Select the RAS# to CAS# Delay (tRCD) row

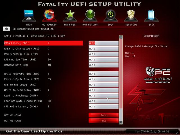pyautogui.click(x=44, y=49)
